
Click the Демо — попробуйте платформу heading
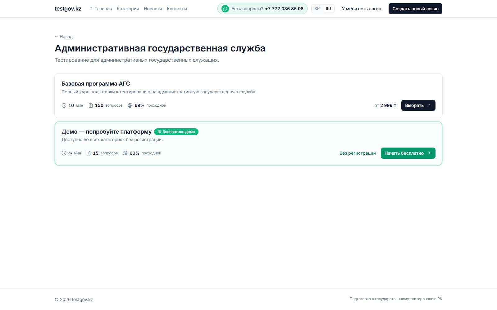[107, 132]
